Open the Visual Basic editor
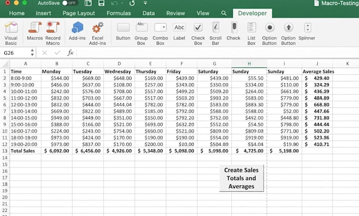 pos(11,34)
